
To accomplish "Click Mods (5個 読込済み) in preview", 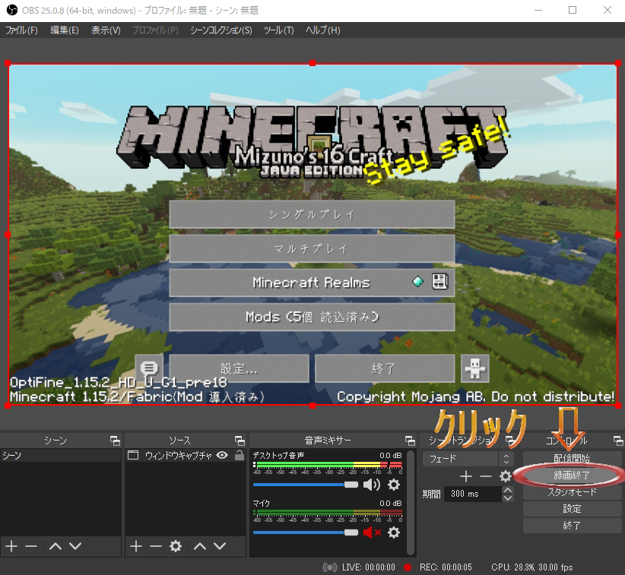I will (312, 317).
